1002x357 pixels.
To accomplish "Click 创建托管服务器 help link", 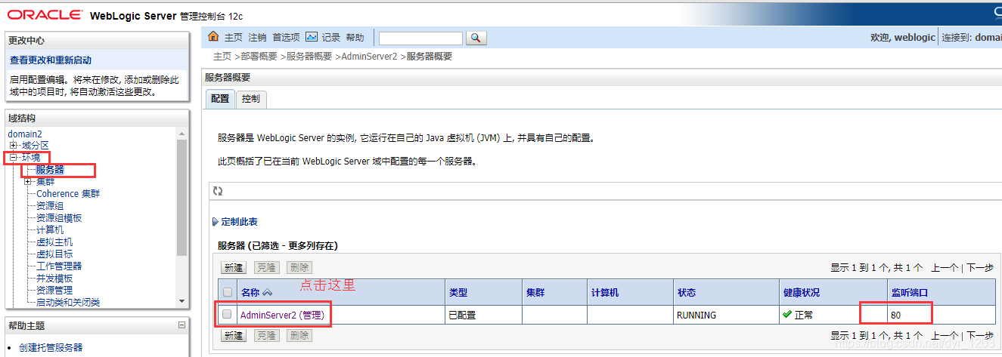I will [x=51, y=348].
